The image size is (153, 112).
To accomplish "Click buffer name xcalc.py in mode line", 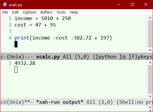I will pos(48,57).
